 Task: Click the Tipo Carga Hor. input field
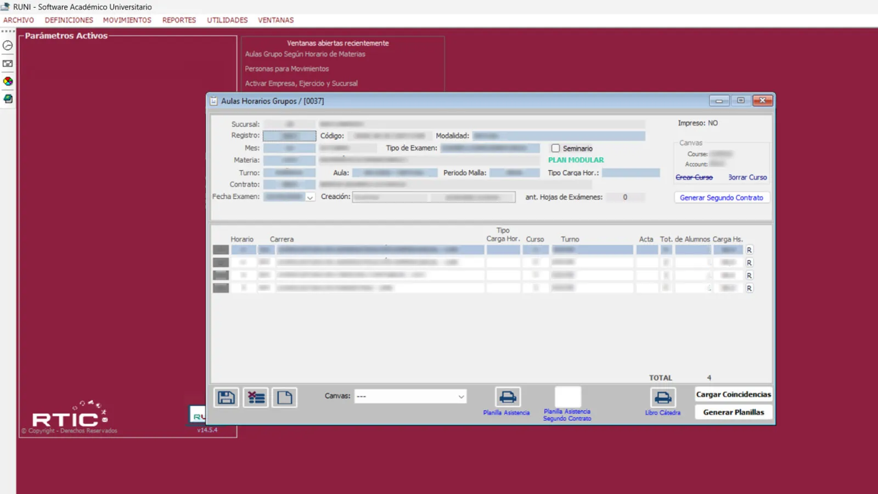(x=631, y=173)
